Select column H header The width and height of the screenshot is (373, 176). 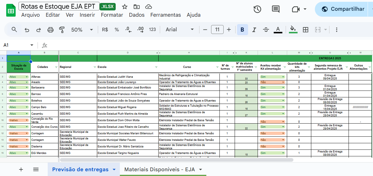tap(189, 53)
